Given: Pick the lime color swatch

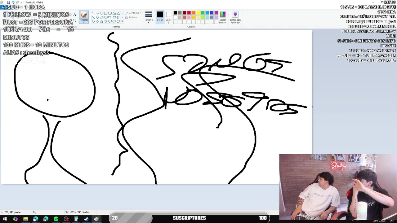Looking at the screenshot, I should pyautogui.click(x=203, y=17).
